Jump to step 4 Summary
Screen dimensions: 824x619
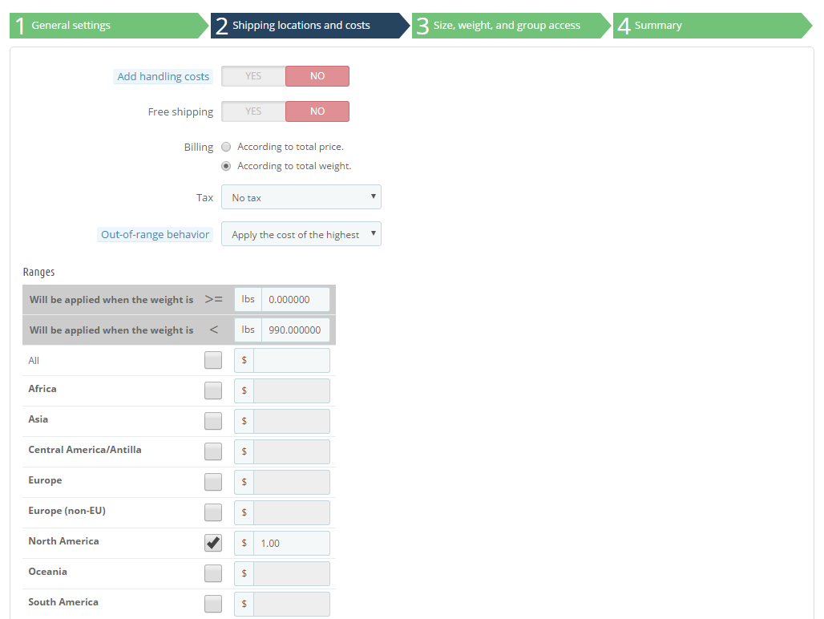point(712,26)
